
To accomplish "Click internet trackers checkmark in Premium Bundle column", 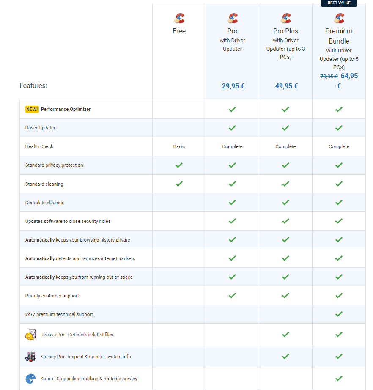I will click(x=339, y=258).
